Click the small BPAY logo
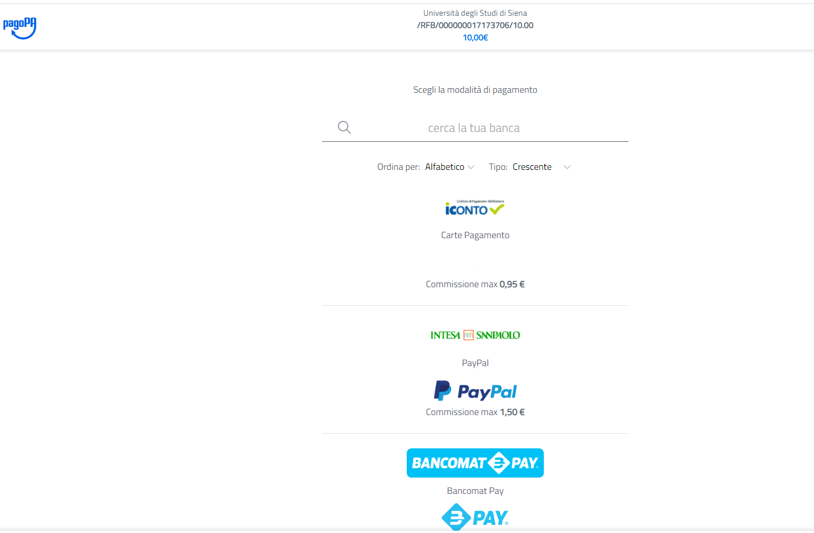 [x=475, y=518]
